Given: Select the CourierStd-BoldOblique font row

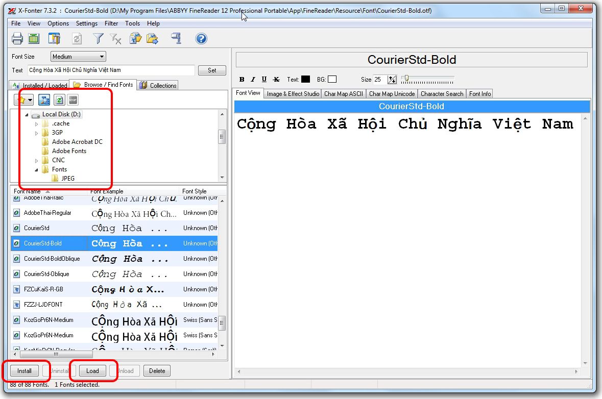Looking at the screenshot, I should click(x=114, y=259).
